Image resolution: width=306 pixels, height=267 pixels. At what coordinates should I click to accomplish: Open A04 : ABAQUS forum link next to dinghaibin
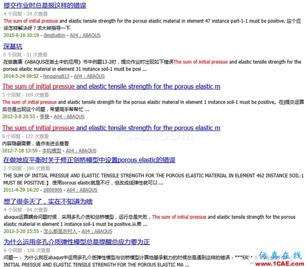pyautogui.click(x=85, y=35)
